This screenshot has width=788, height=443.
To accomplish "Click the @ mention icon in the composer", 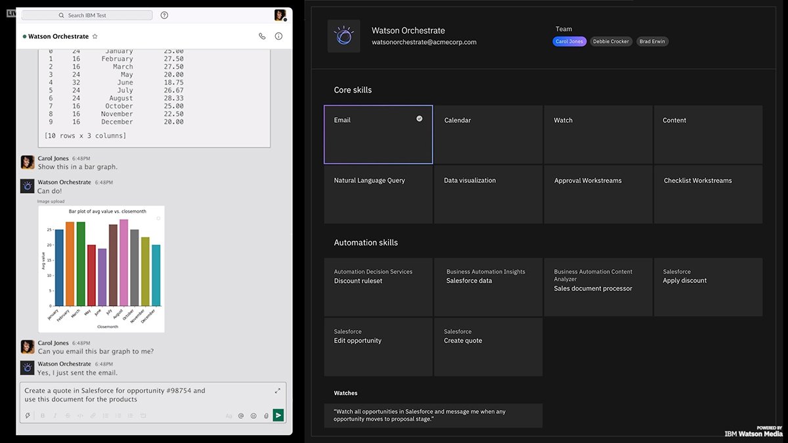I will [241, 415].
